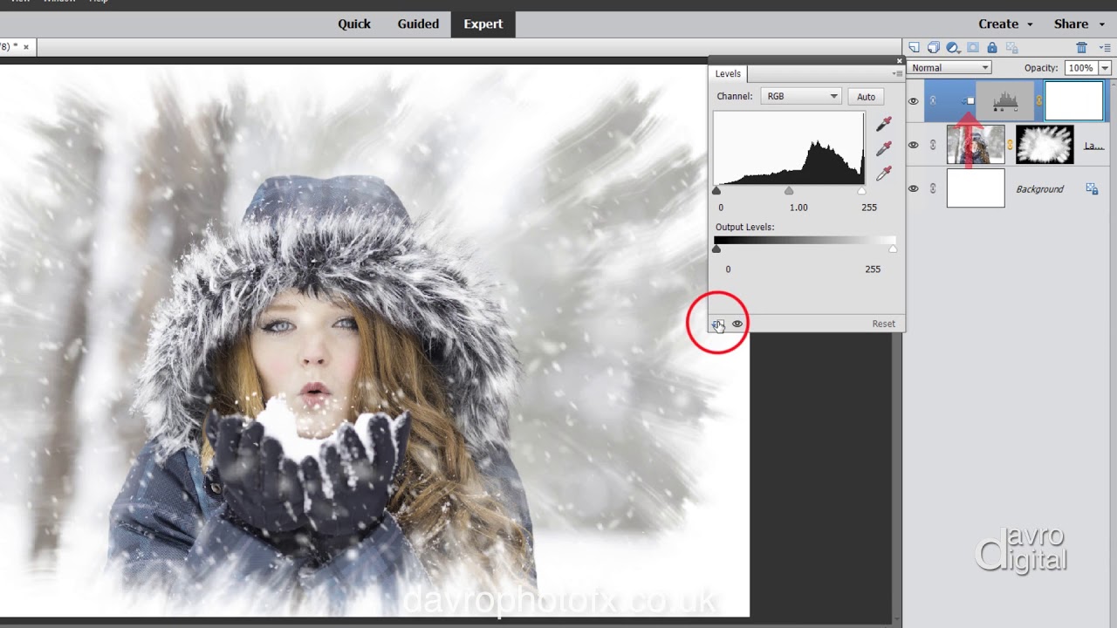Switch to Quick edit mode
The width and height of the screenshot is (1117, 628).
[354, 24]
